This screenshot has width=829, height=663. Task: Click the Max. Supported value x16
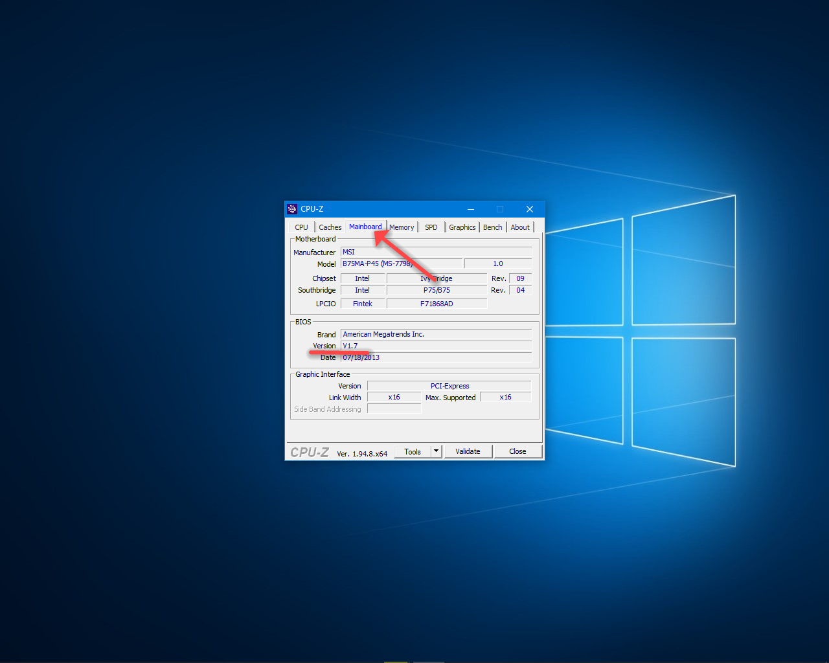point(506,398)
